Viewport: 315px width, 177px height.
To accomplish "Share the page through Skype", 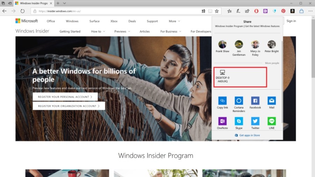I will 239,121.
